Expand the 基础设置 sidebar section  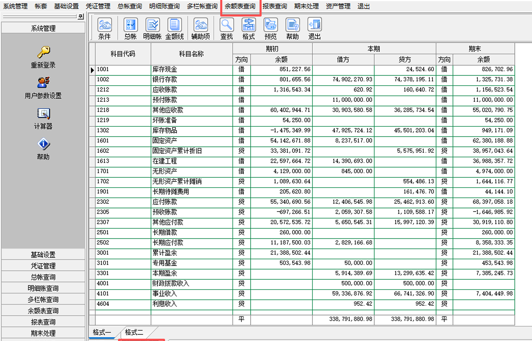tap(43, 255)
